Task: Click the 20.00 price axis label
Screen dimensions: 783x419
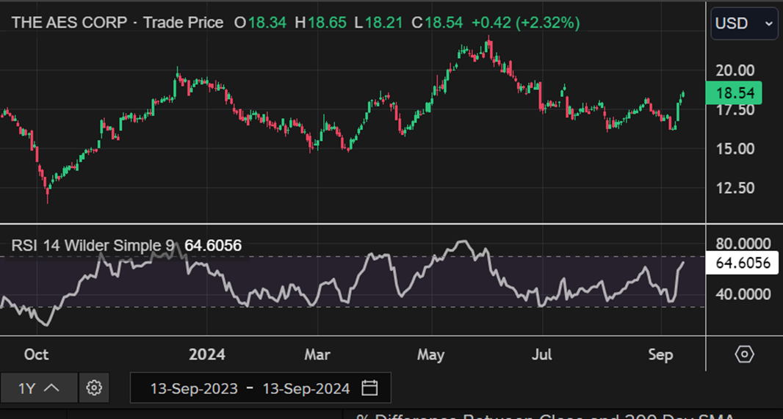Action: pyautogui.click(x=735, y=70)
